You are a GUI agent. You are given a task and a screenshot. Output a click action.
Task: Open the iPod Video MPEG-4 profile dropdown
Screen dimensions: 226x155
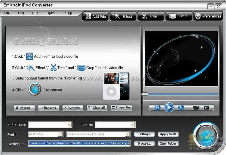pos(127,134)
